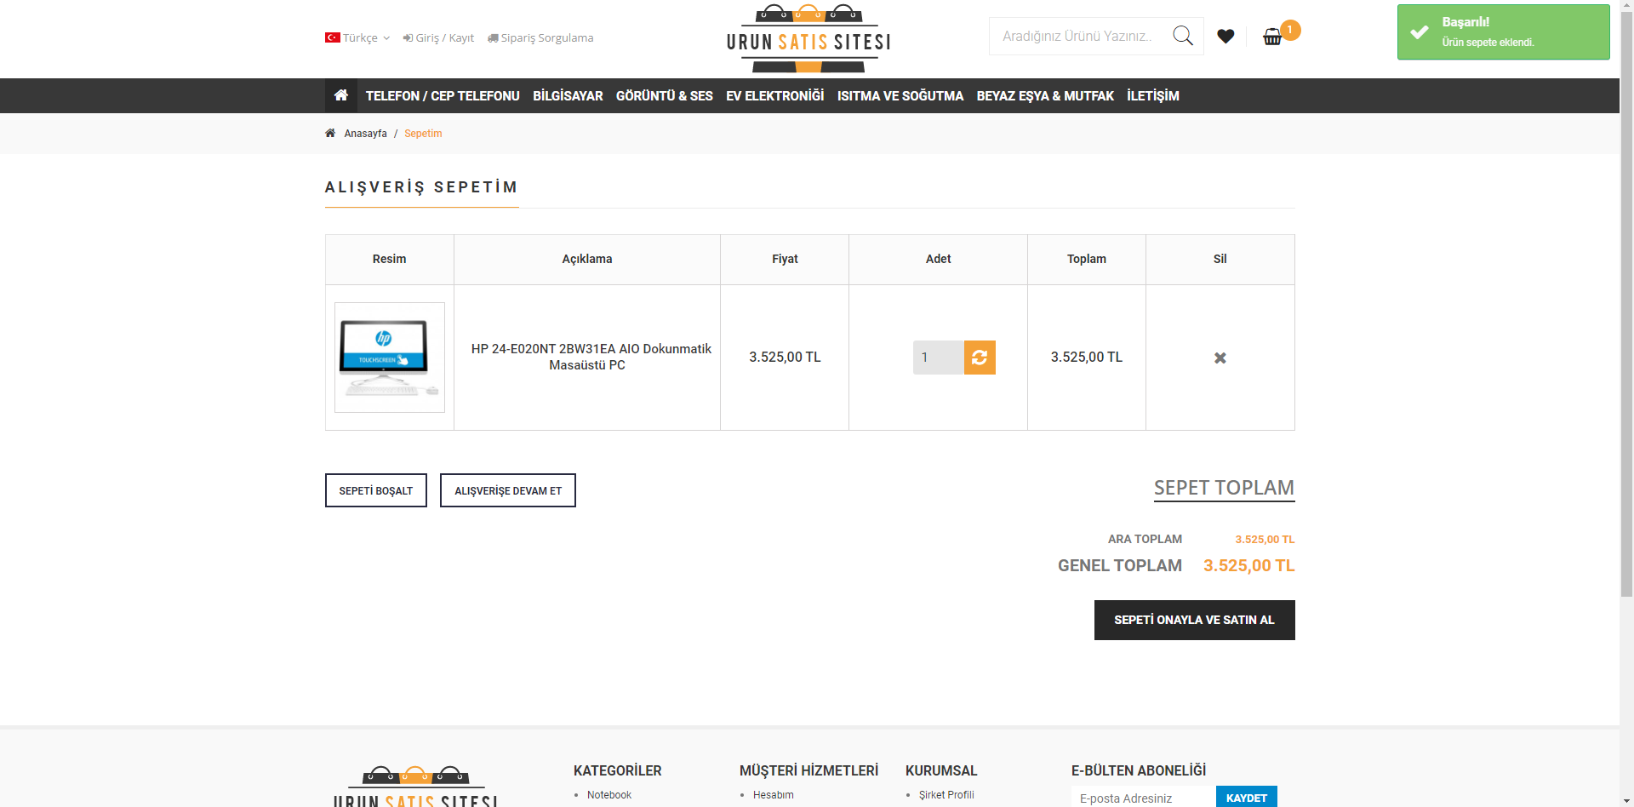
Task: Remove the HP PC with the X icon
Action: 1220,358
